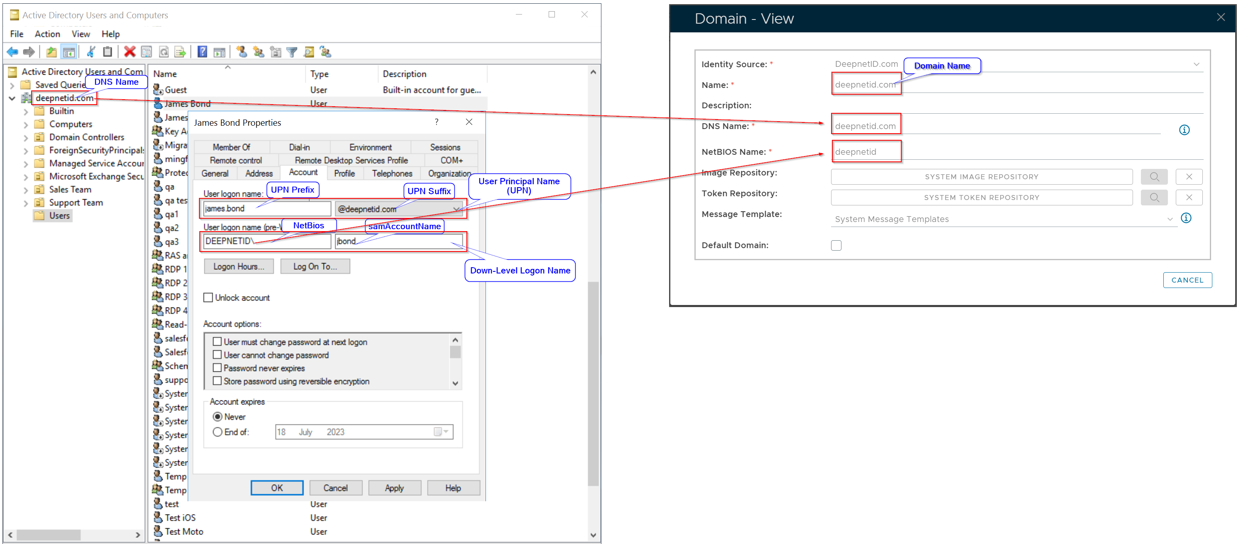Enable Password never expires option
This screenshot has height=544, width=1241.
[x=217, y=368]
